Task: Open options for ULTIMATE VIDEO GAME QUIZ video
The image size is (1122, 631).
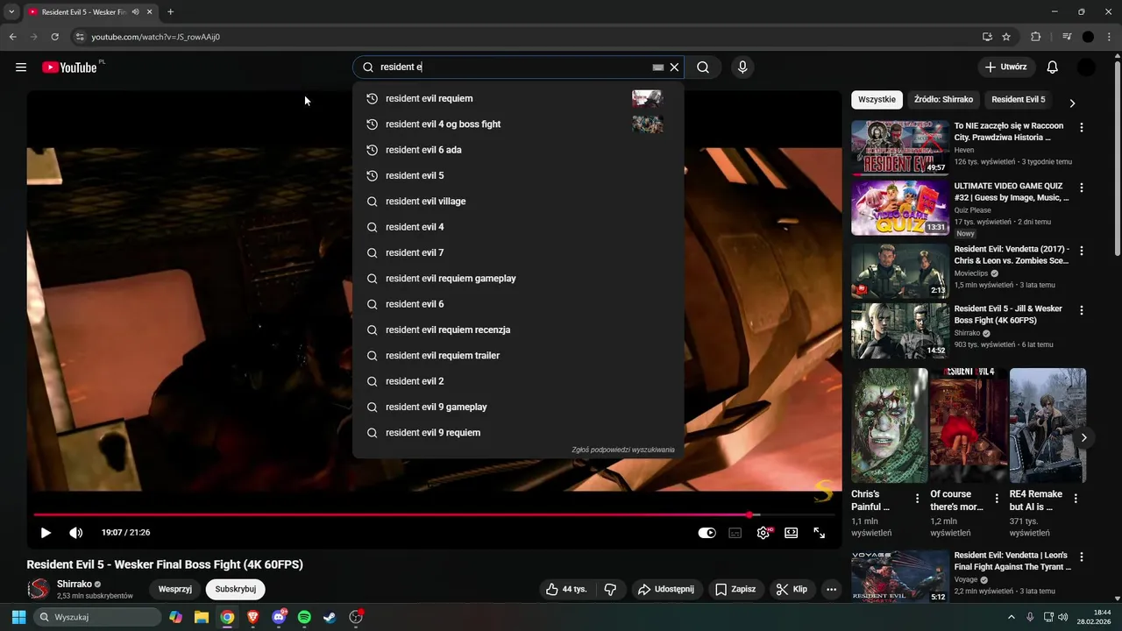Action: pyautogui.click(x=1082, y=188)
